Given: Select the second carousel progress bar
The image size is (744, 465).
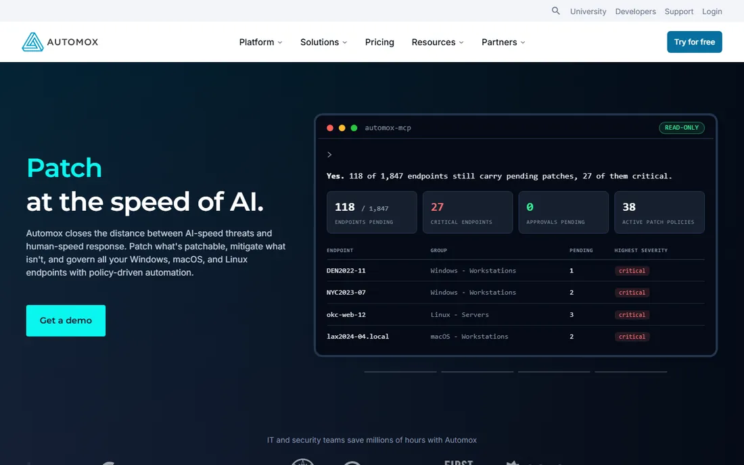Looking at the screenshot, I should (x=477, y=372).
